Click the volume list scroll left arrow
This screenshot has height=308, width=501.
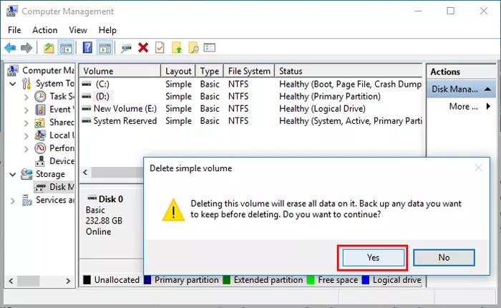[x=85, y=173]
